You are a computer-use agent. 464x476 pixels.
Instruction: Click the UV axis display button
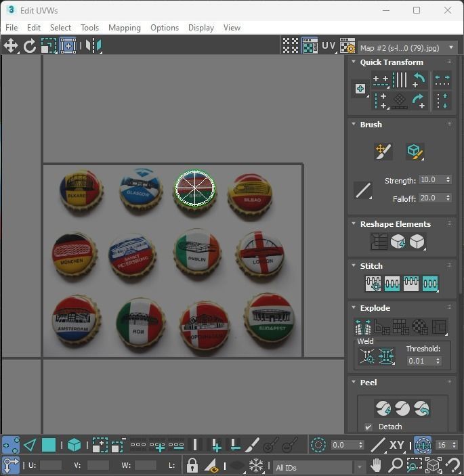pos(329,46)
